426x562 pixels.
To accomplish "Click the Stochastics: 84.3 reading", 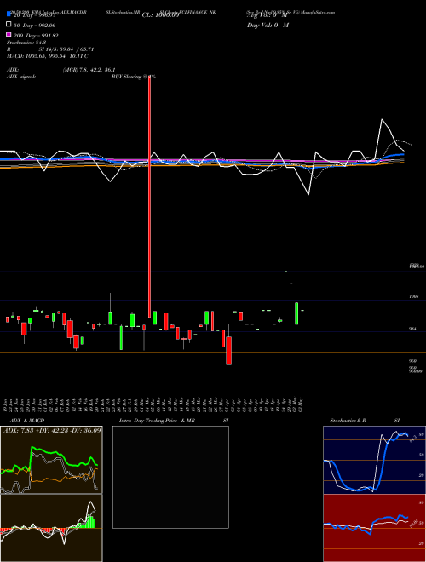I will pyautogui.click(x=26, y=43).
